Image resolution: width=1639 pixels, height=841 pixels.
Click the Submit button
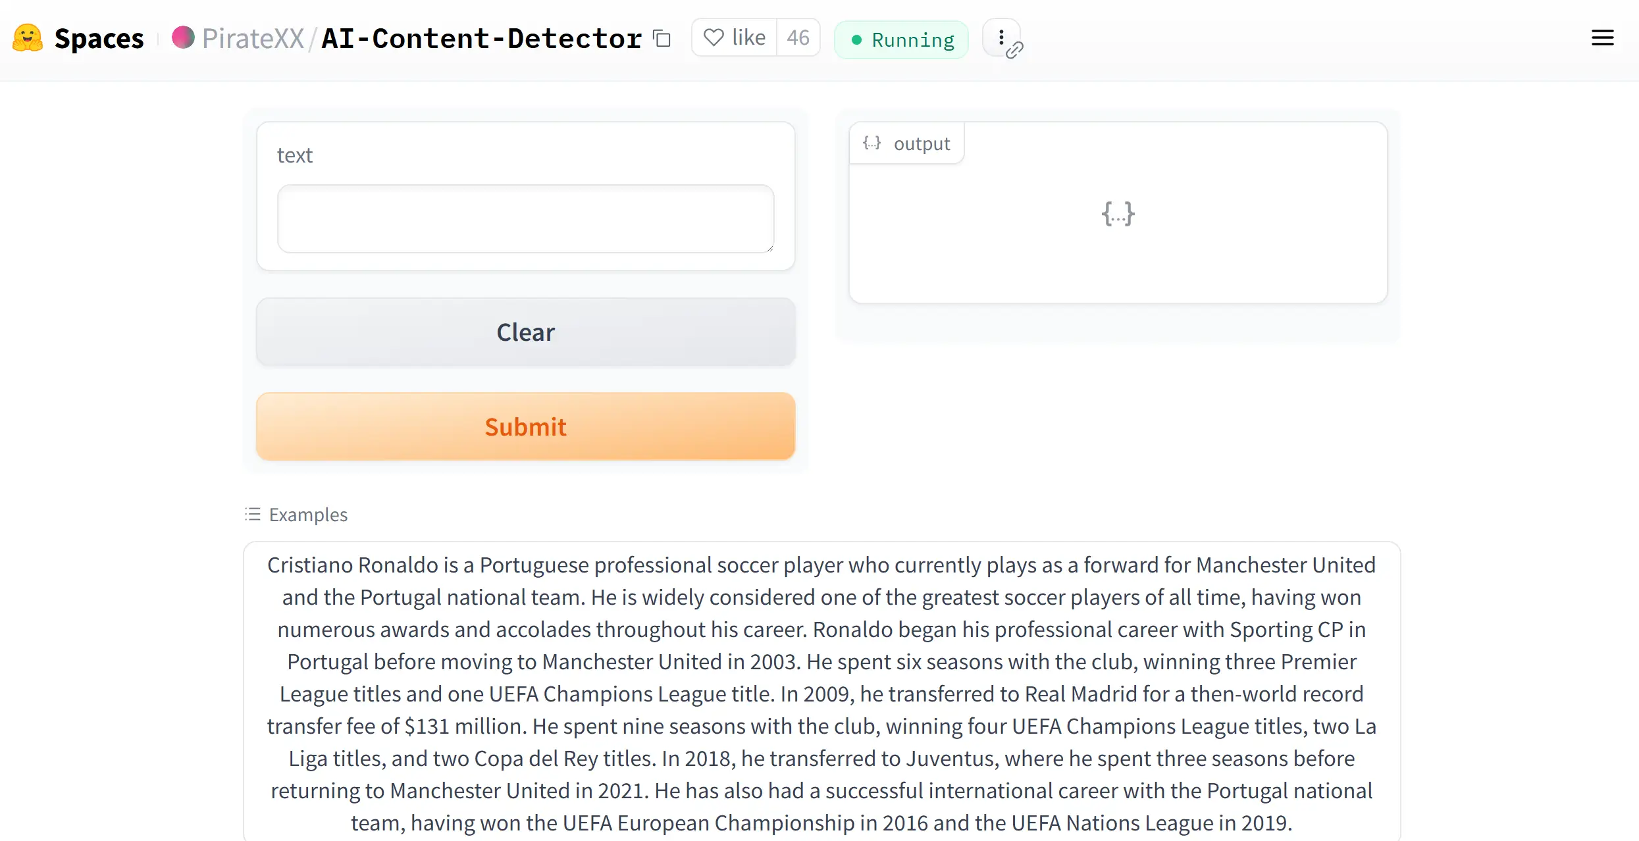(x=525, y=426)
